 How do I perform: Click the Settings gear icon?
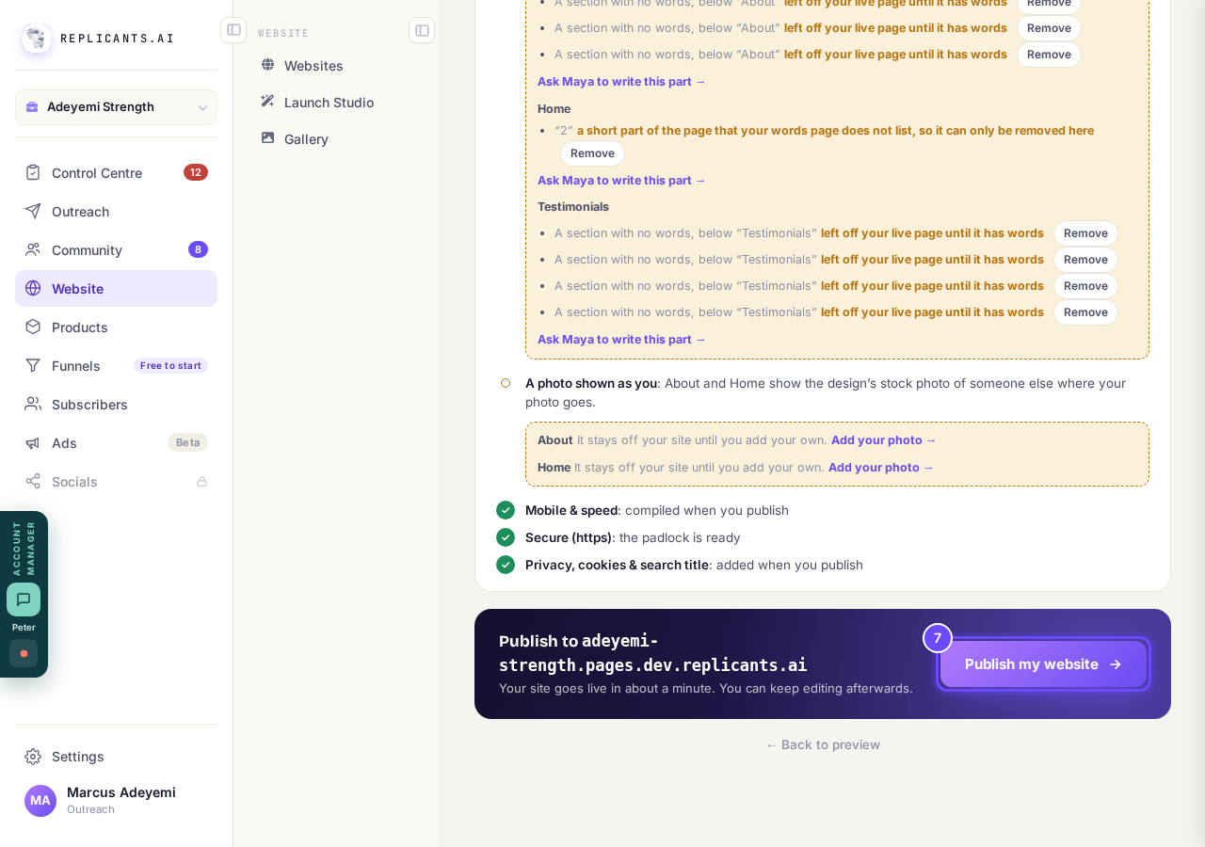(x=33, y=756)
